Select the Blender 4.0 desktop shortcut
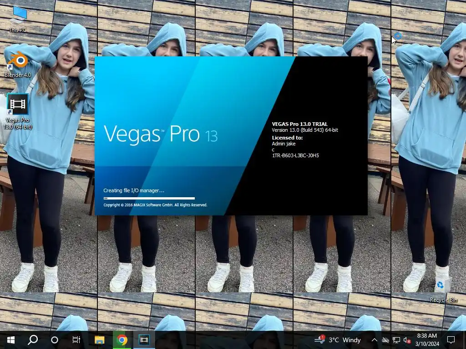Viewport: 466px width, 349px height. click(18, 65)
